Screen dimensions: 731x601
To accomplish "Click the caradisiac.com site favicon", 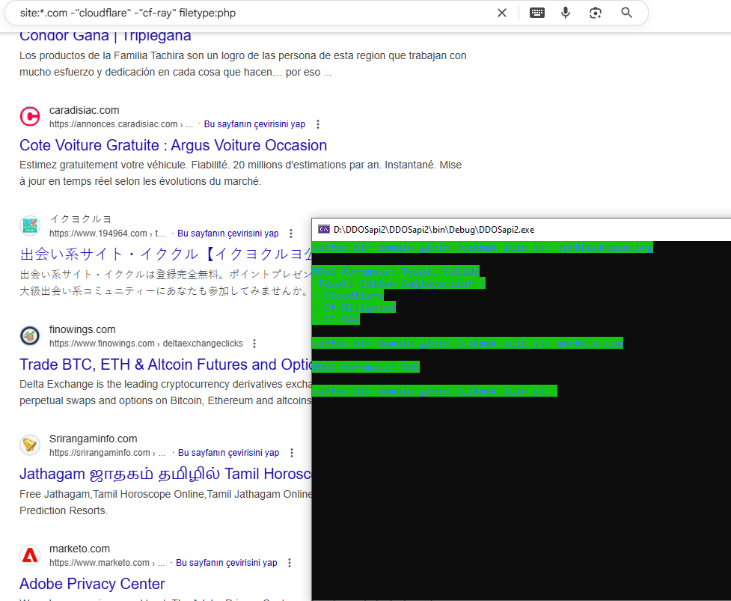I will tap(30, 117).
